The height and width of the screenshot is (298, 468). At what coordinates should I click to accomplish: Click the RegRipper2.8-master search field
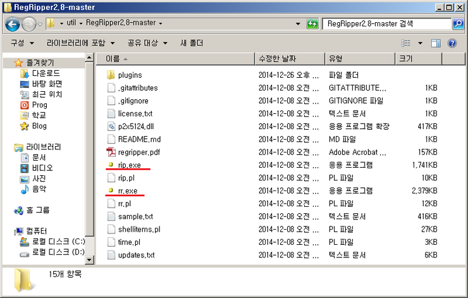pos(387,23)
